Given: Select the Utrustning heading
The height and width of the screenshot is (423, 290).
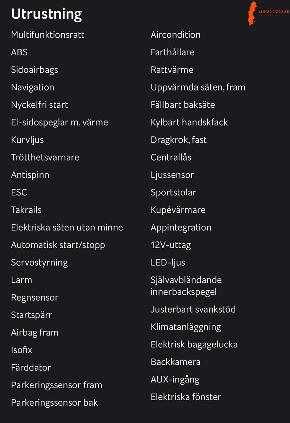Looking at the screenshot, I should coord(46,14).
